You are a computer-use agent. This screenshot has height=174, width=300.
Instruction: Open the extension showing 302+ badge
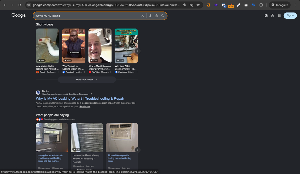(231, 5)
